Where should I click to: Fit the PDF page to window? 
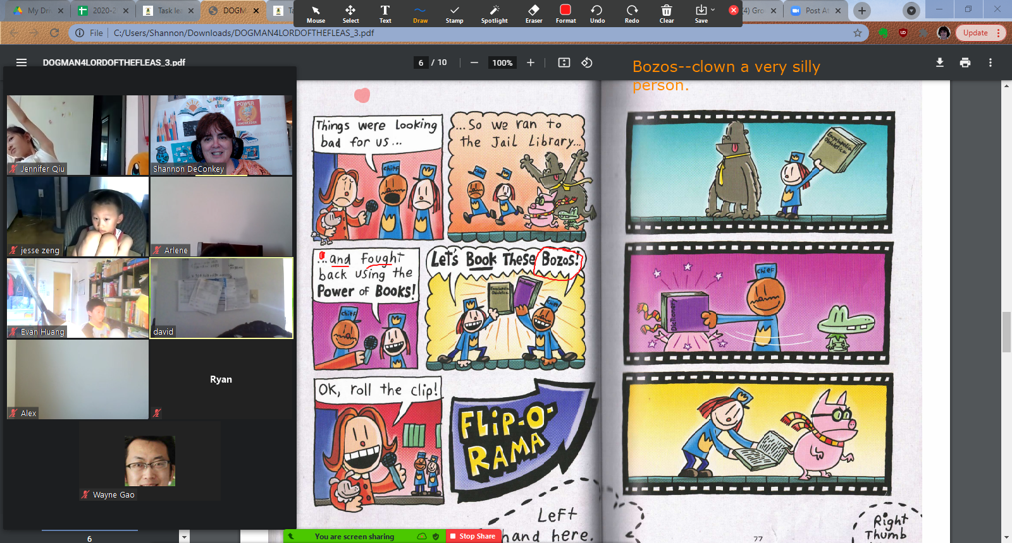pos(564,63)
